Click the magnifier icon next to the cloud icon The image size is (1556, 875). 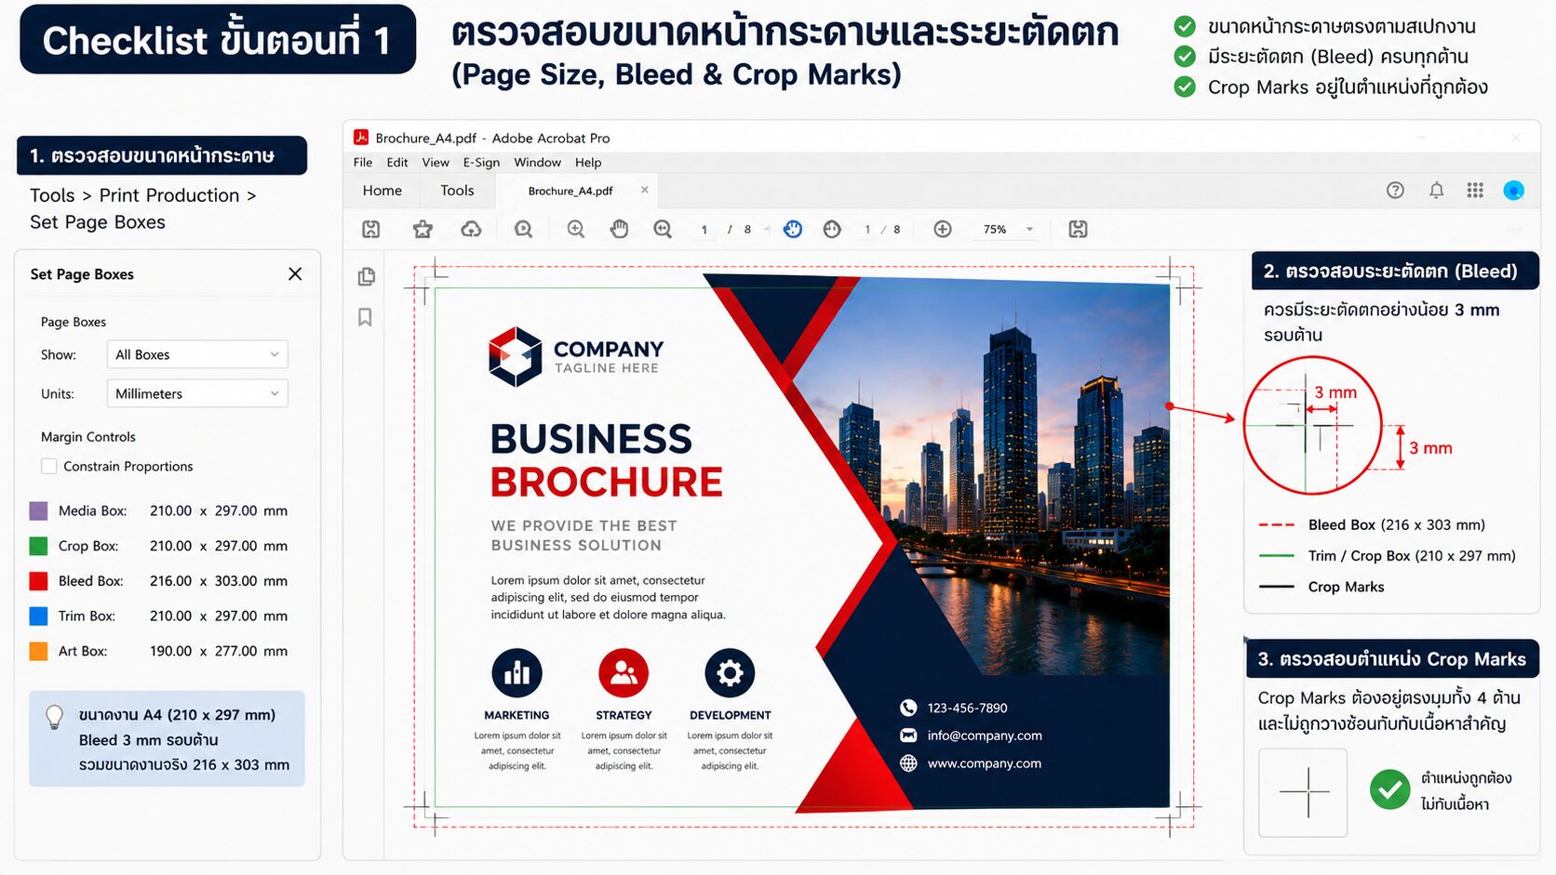[523, 229]
